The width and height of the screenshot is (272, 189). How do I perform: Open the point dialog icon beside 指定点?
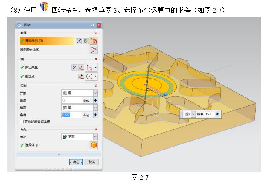pyautogui.click(x=81, y=76)
